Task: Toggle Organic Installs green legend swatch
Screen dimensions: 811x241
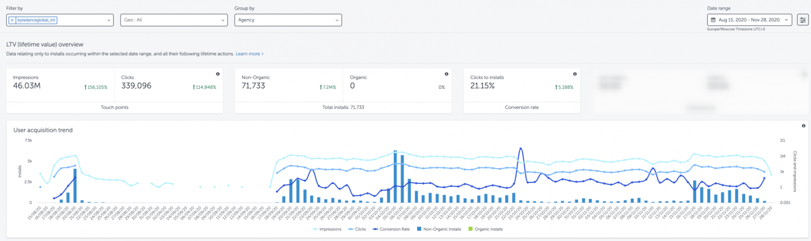Action: pos(470,229)
